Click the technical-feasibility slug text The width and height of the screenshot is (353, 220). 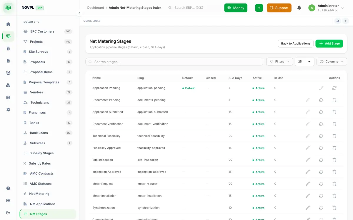pos(151,136)
